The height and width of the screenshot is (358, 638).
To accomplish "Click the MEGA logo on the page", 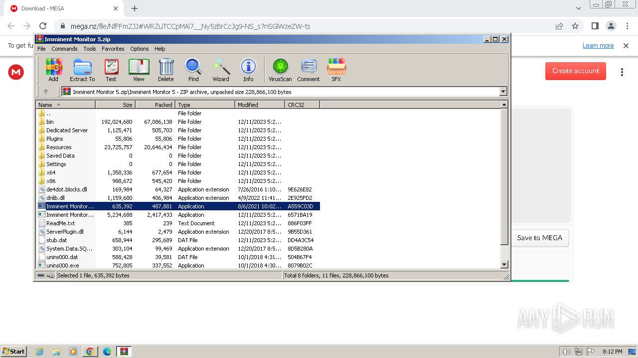I will 16,72.
